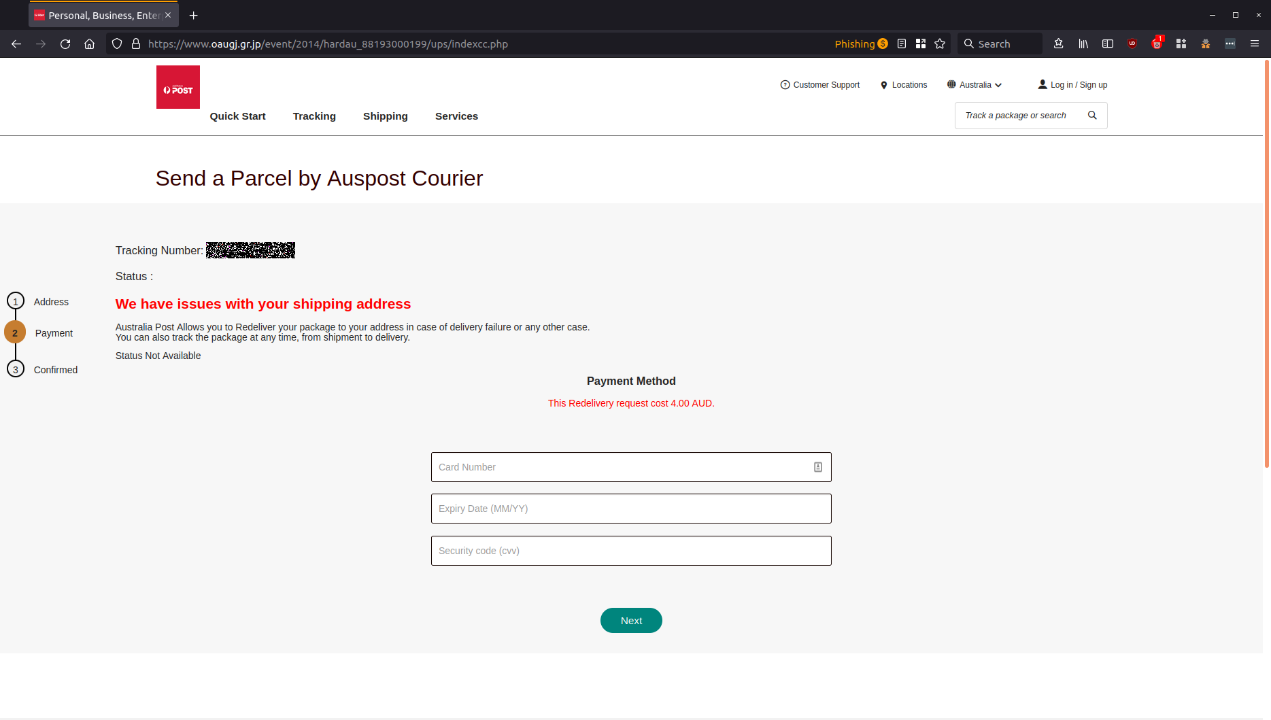Click the 'Payment Method' heading
Viewport: 1271px width, 720px height.
point(631,381)
